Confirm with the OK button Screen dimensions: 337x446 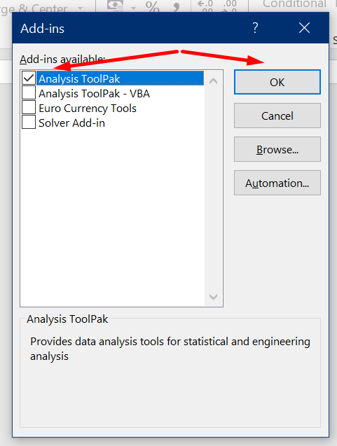[277, 82]
